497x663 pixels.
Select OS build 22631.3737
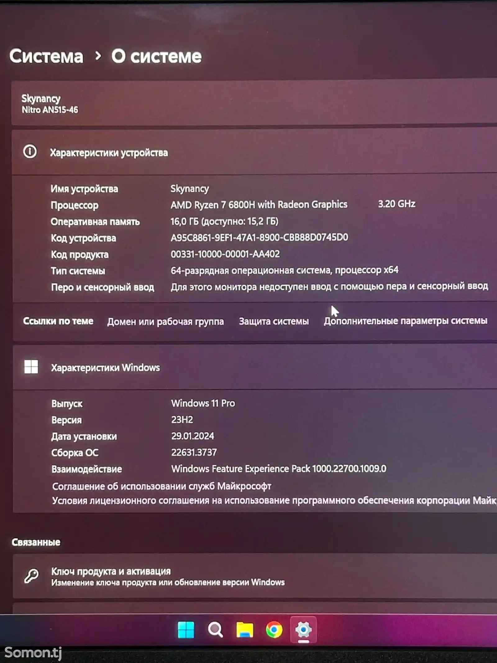coord(194,452)
